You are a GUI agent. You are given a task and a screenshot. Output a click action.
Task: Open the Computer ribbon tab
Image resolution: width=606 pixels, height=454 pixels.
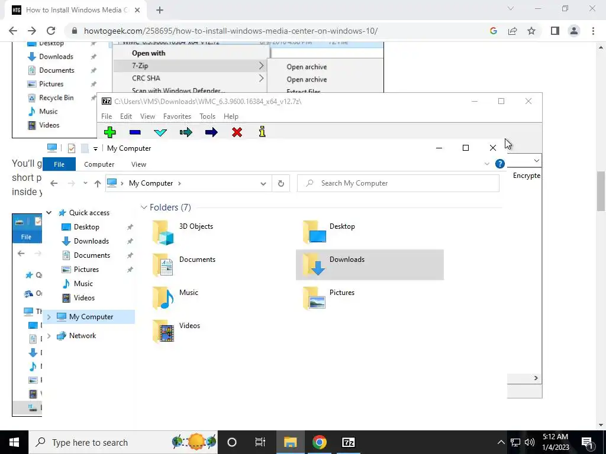click(99, 164)
